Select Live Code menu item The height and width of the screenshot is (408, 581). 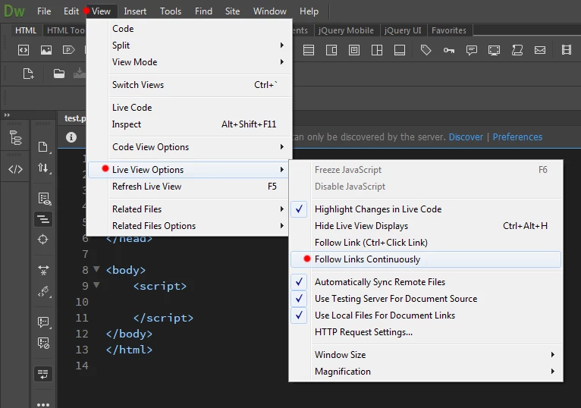coord(190,108)
